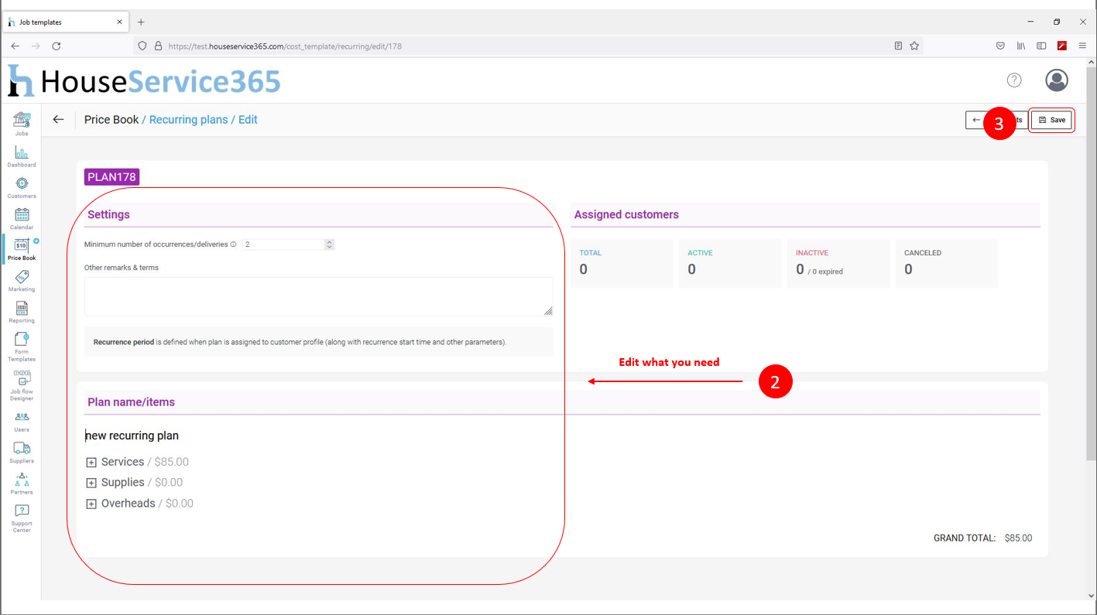Open the Dashboard sidebar icon

point(22,154)
